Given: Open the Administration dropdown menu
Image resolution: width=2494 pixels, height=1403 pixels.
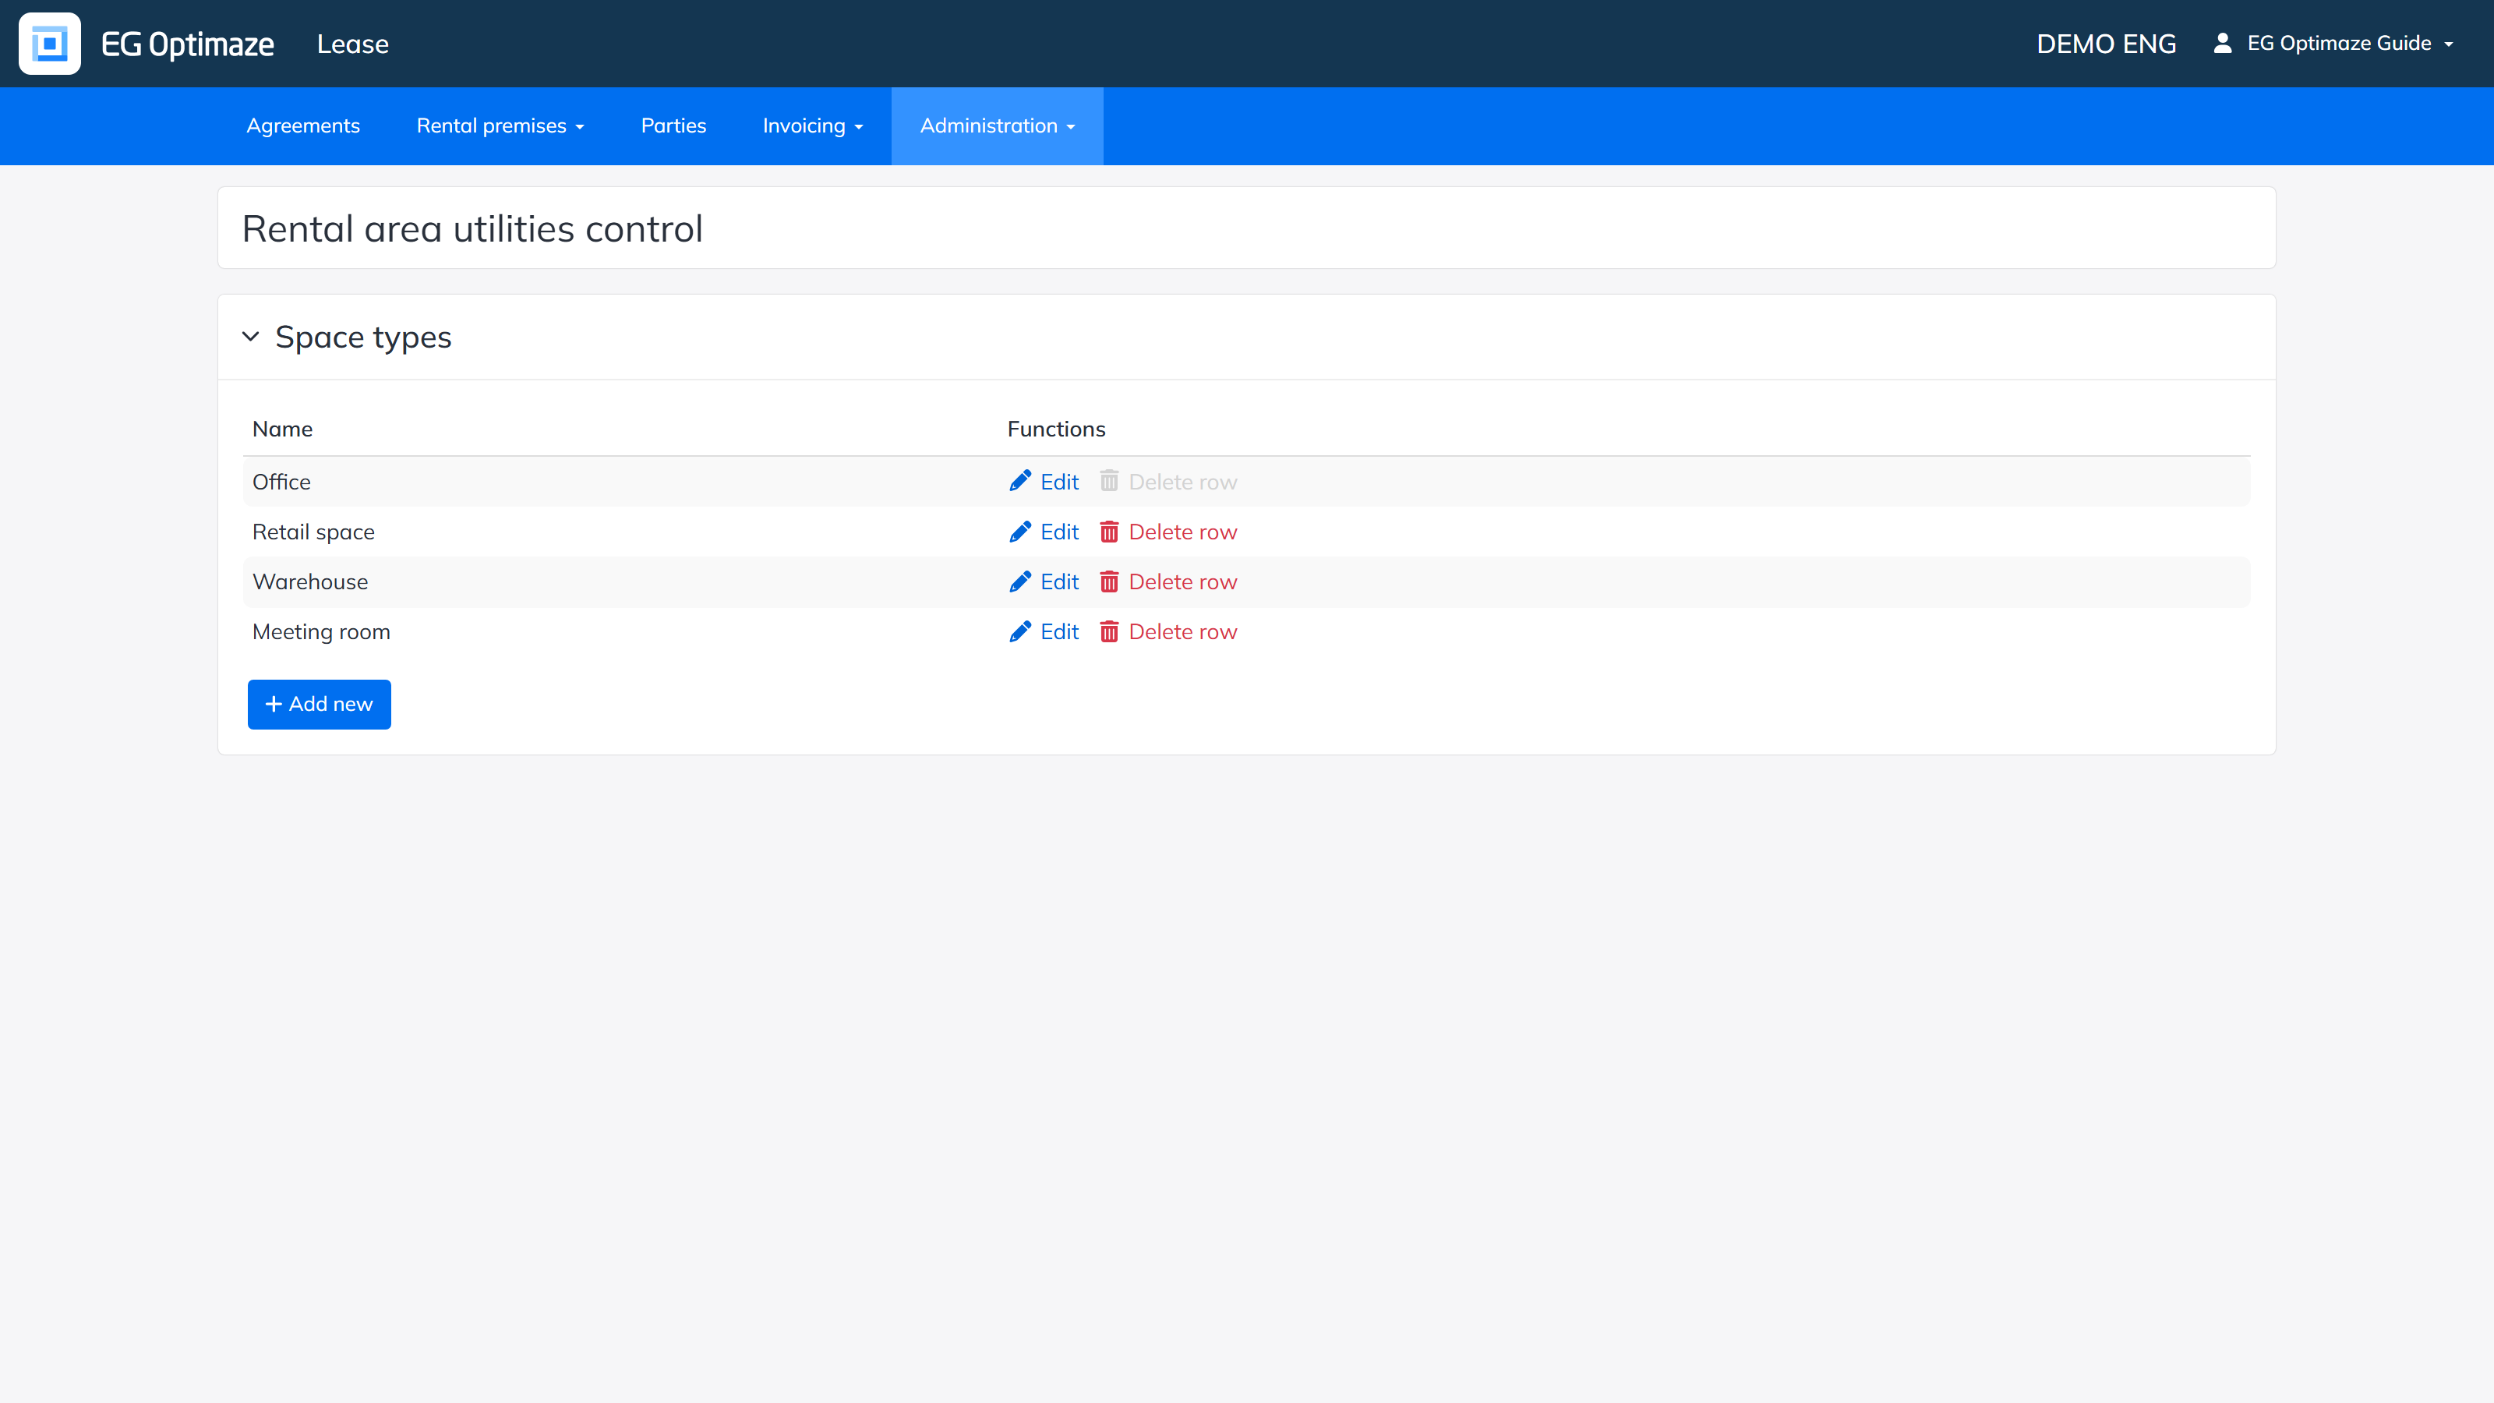Looking at the screenshot, I should point(998,125).
